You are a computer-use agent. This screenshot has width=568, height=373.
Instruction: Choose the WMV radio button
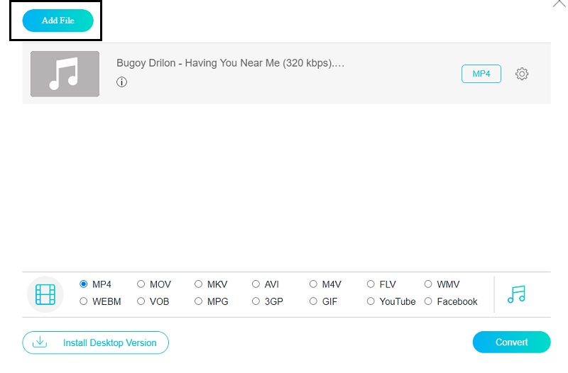coord(429,284)
